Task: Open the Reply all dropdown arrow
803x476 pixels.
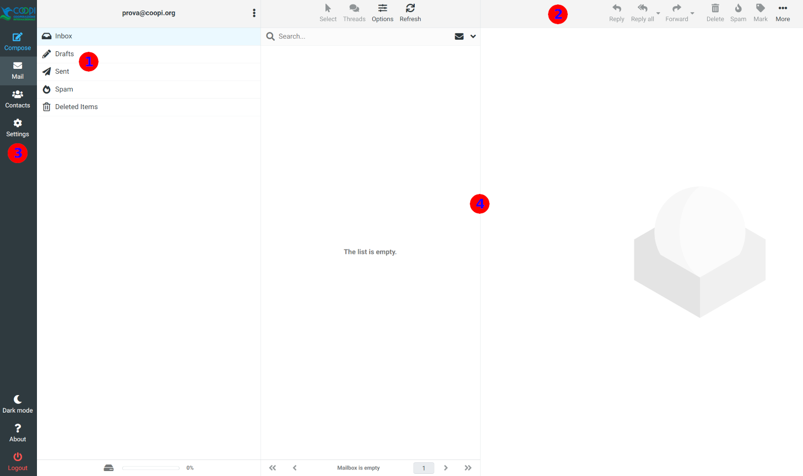Action: (658, 13)
